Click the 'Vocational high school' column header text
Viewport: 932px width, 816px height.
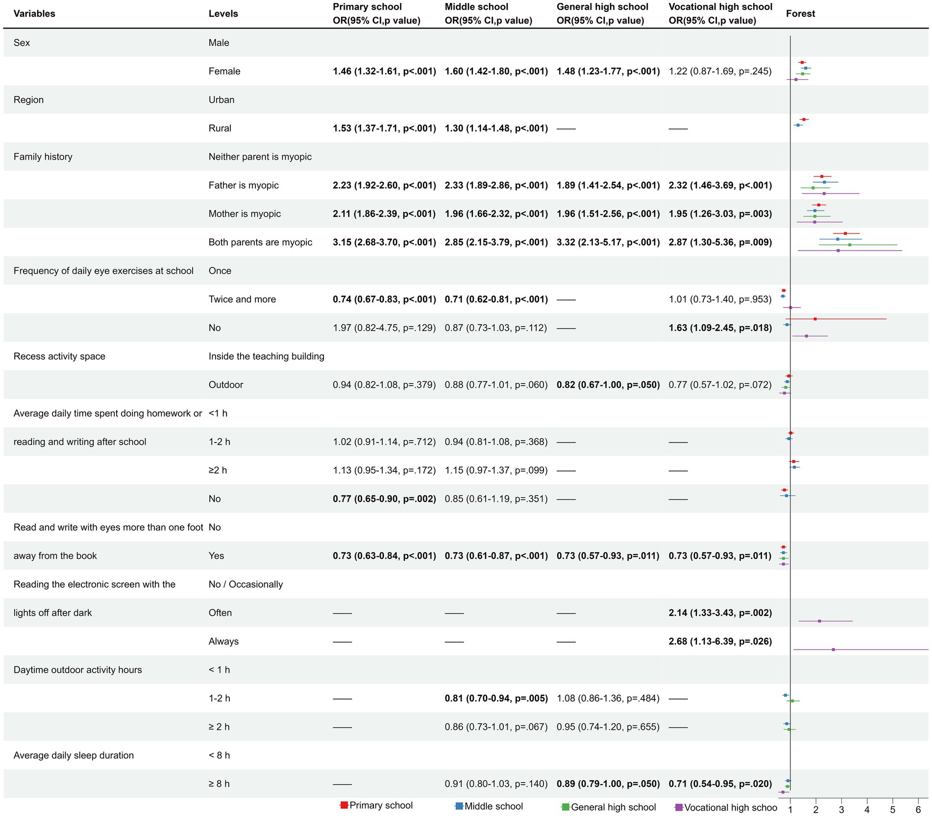pyautogui.click(x=720, y=7)
